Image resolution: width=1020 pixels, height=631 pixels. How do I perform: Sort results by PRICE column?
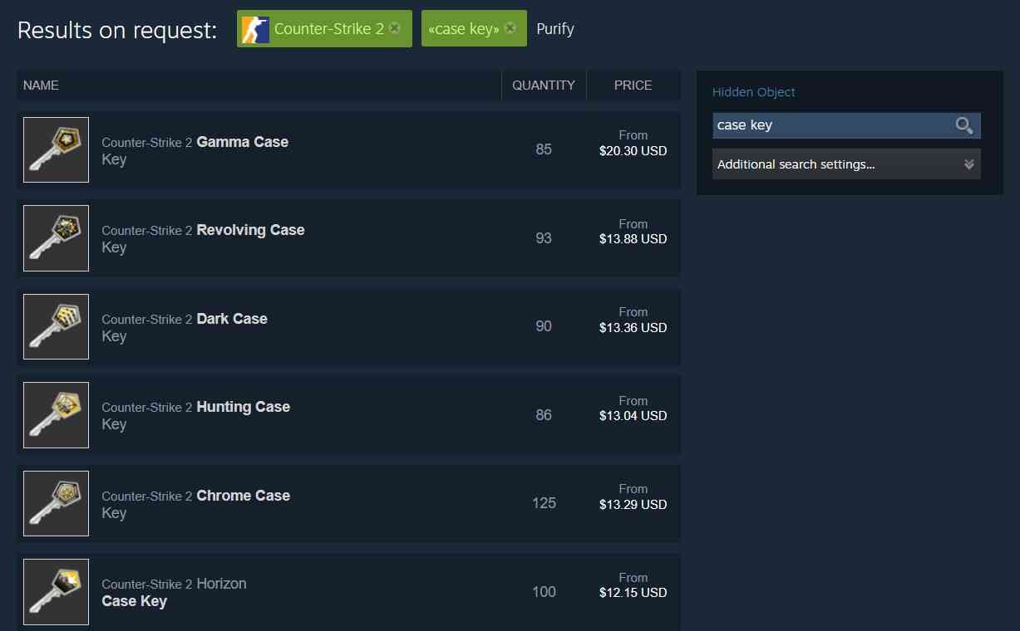633,85
